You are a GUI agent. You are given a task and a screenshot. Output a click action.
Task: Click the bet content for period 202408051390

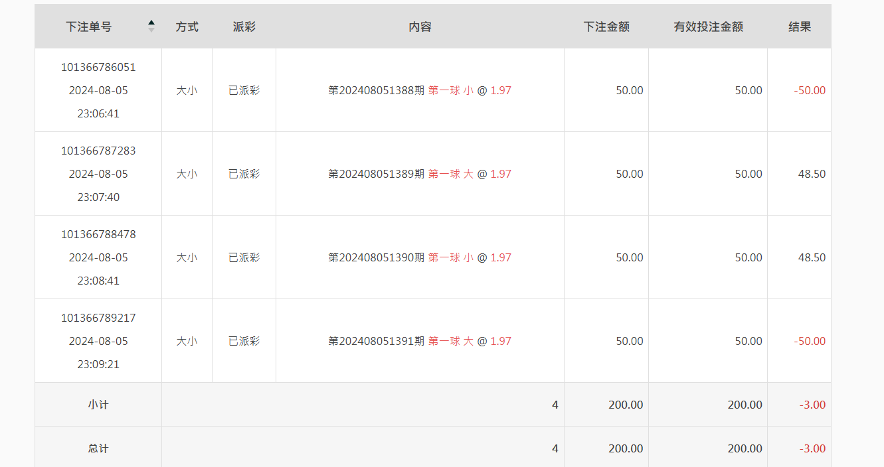coord(420,257)
